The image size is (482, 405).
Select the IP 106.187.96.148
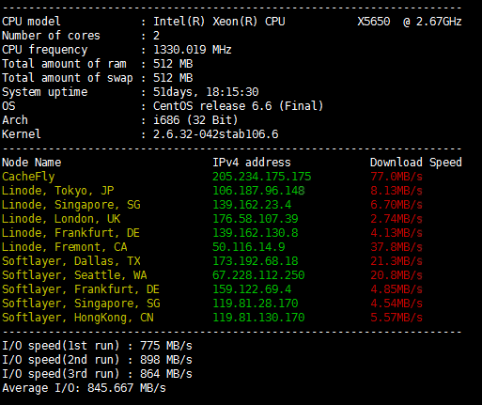point(258,191)
